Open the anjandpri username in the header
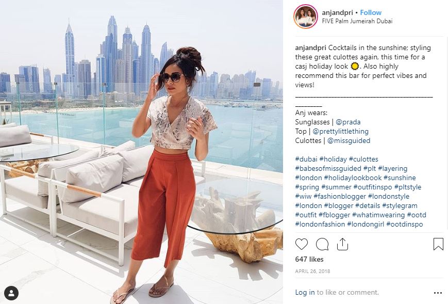 337,12
